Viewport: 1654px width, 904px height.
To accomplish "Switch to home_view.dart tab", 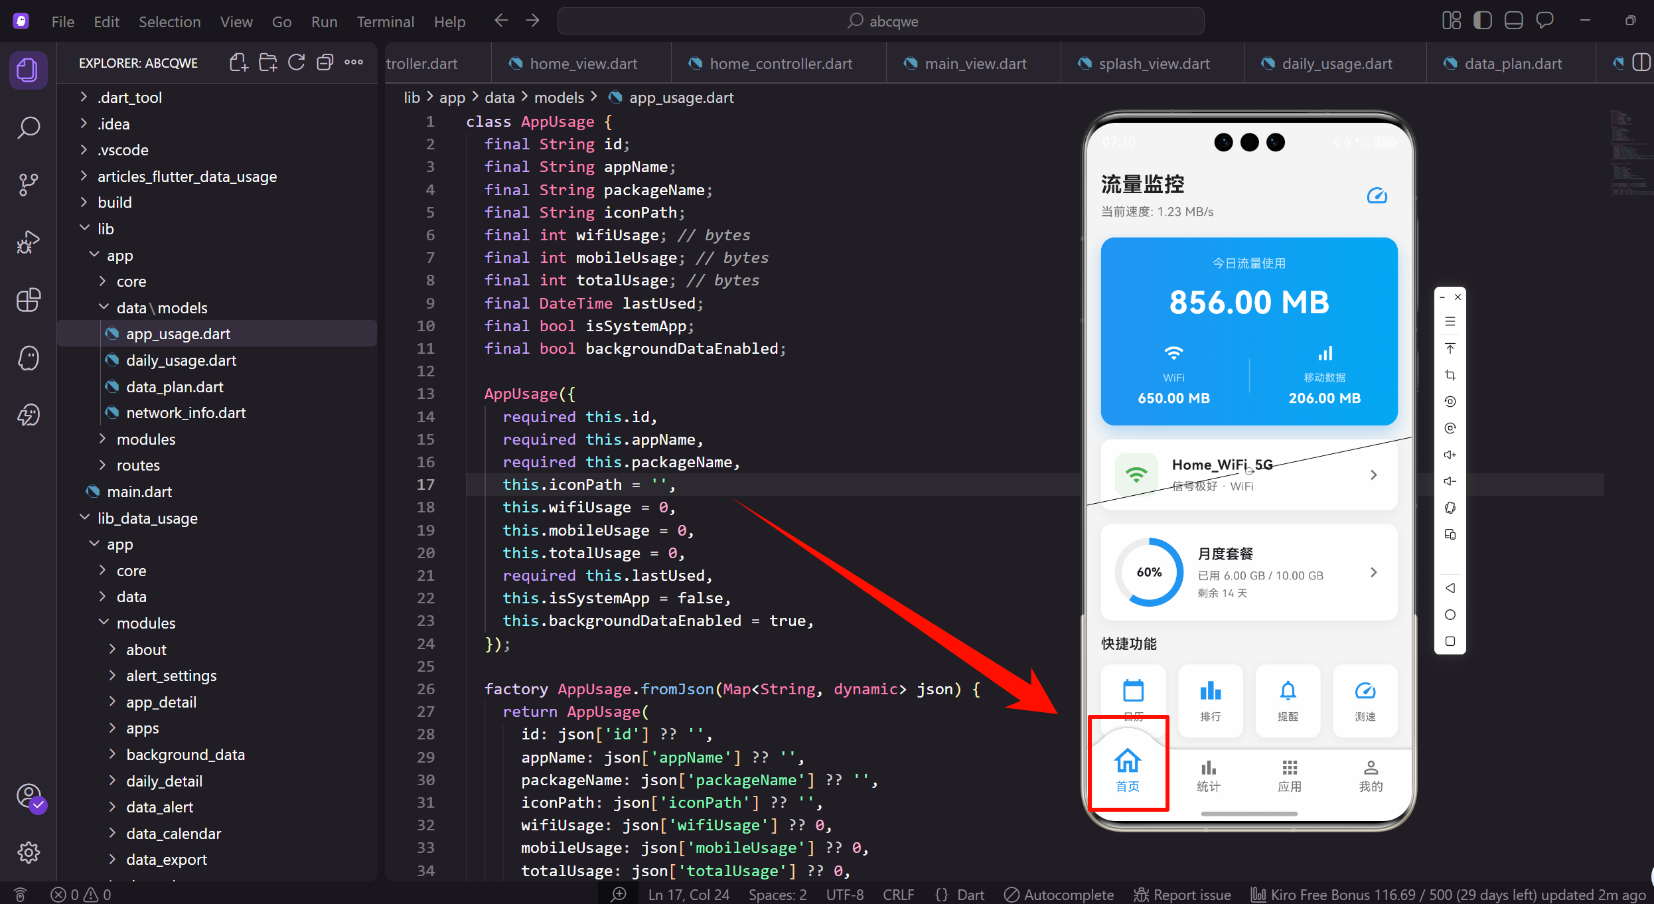I will coord(581,64).
